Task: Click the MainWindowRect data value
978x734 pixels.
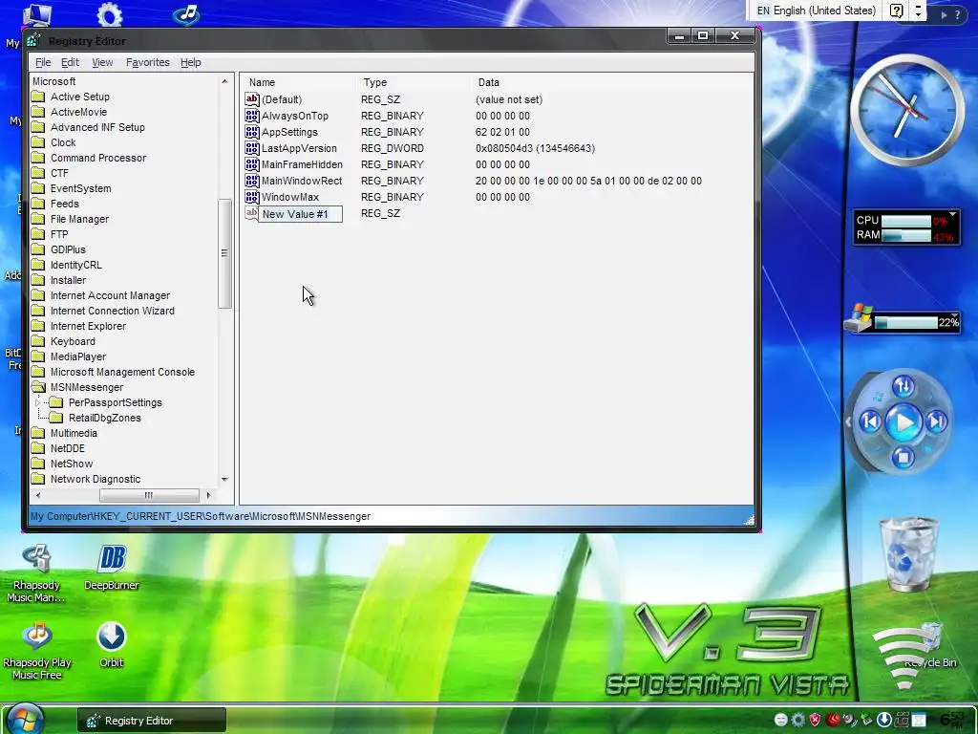Action: tap(588, 181)
